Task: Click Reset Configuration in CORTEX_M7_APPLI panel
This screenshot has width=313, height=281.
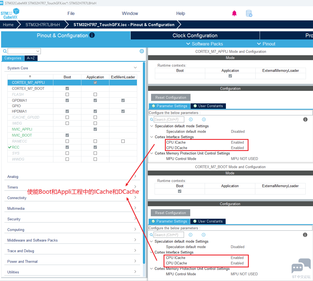Action: tap(171, 98)
